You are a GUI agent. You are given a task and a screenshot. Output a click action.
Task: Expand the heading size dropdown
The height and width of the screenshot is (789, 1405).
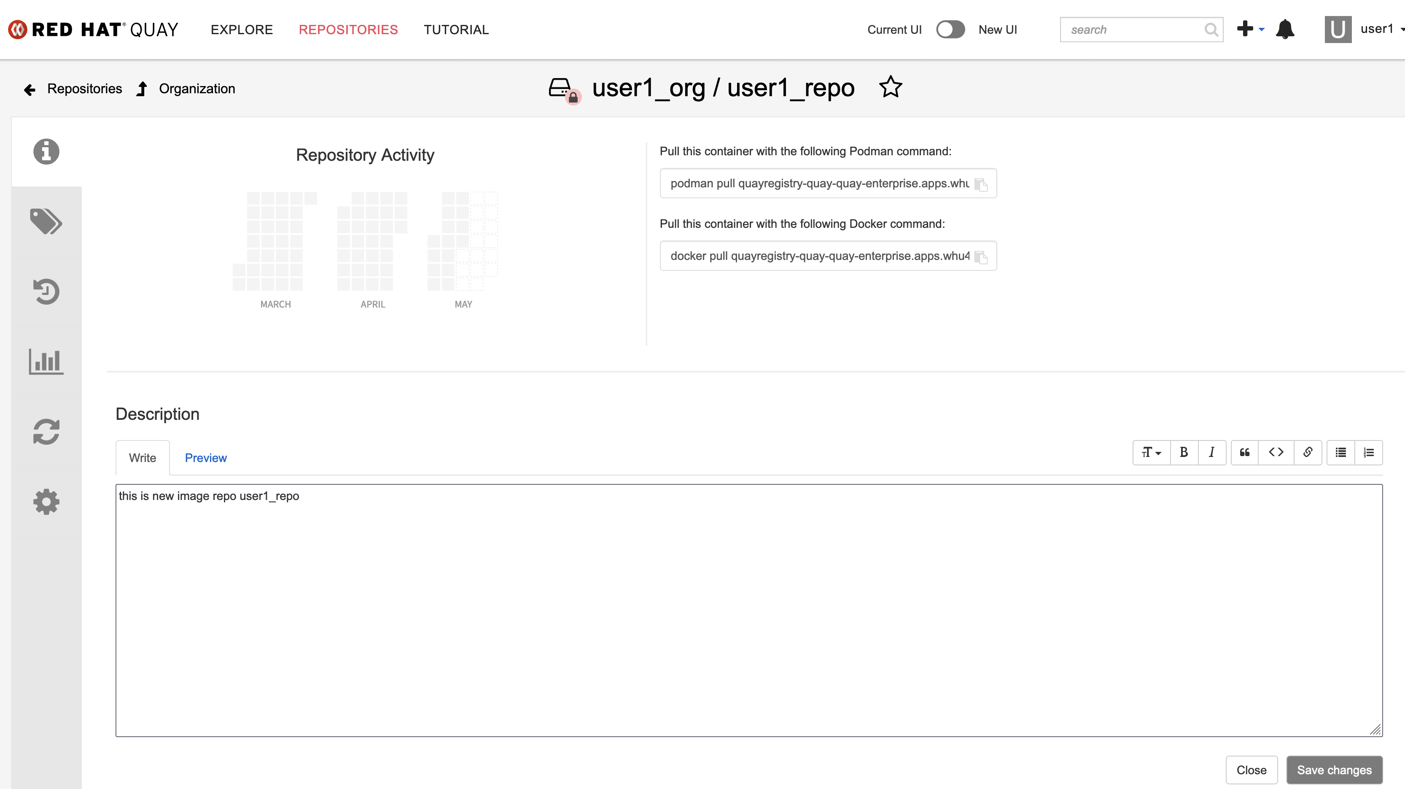(1152, 452)
